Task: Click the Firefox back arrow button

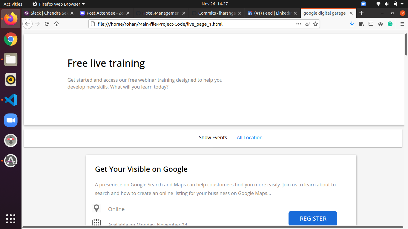Action: 27,24
